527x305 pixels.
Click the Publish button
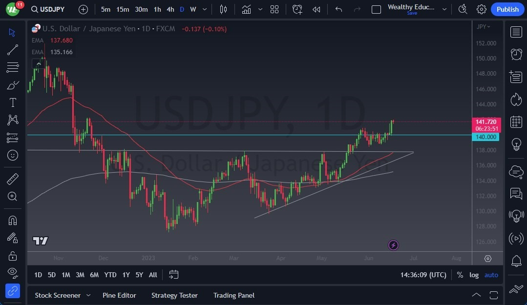(507, 9)
